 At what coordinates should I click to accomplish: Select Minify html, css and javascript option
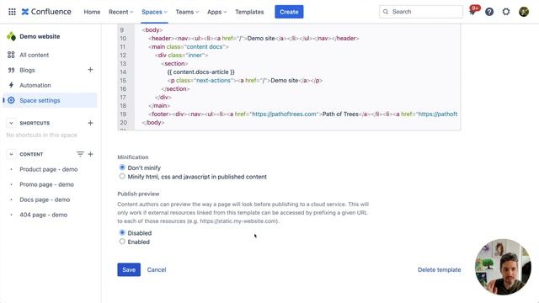122,176
